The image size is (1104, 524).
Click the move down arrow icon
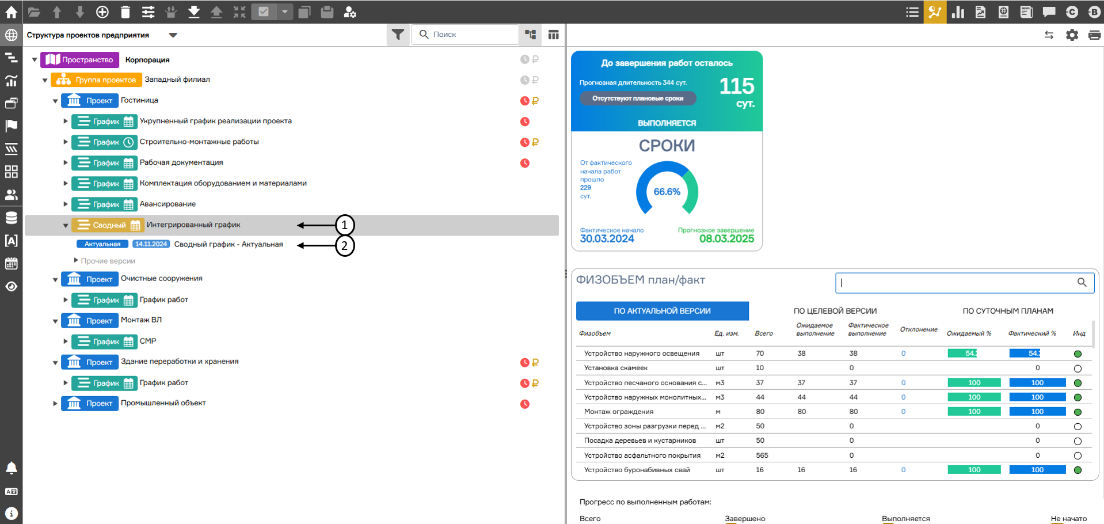79,12
